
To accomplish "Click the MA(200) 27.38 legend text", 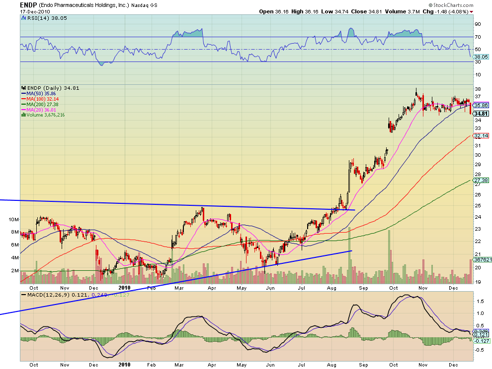I will click(42, 104).
